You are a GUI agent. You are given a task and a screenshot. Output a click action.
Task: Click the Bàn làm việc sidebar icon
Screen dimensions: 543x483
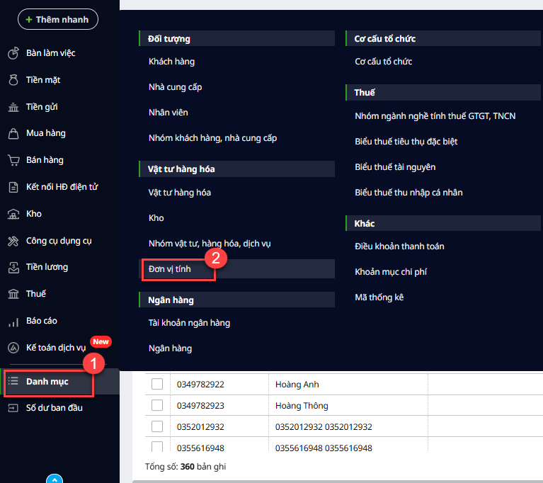click(x=13, y=53)
